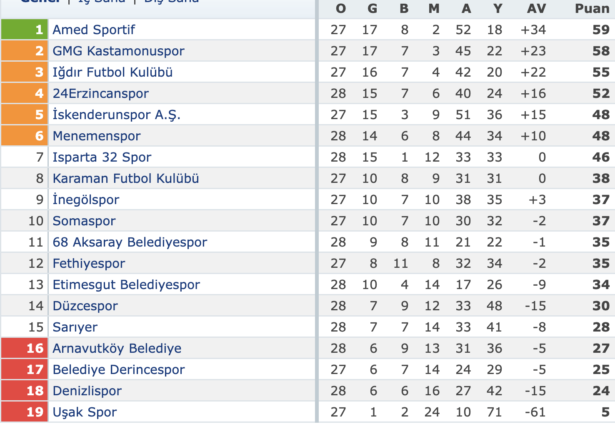Open İskenderunspor A.Ş. team page

(x=117, y=115)
